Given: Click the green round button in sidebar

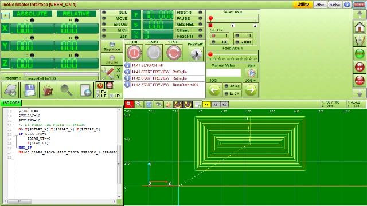Looking at the screenshot, I should pyautogui.click(x=360, y=54).
